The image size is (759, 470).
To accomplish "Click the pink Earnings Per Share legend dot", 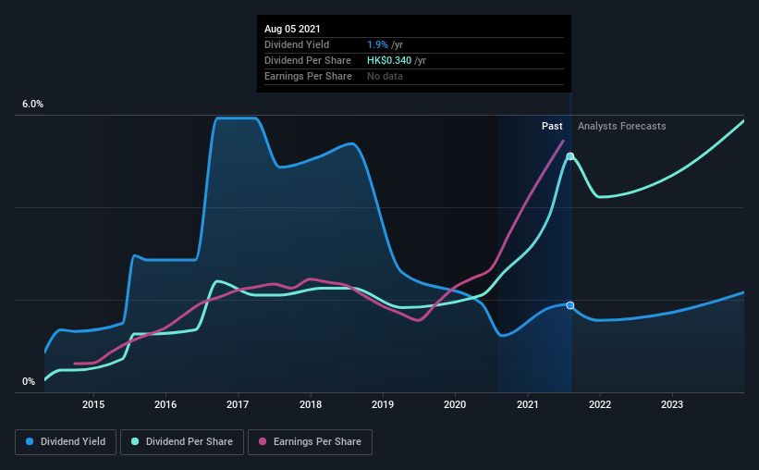I will click(263, 441).
